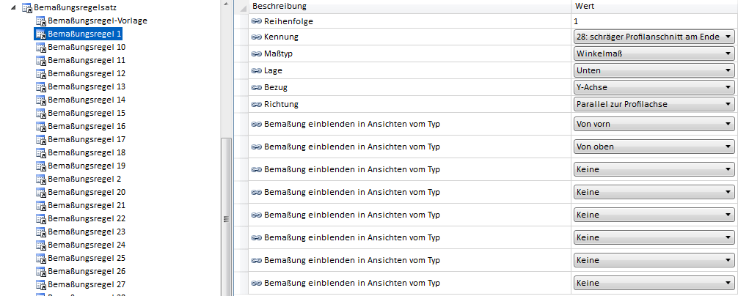Open the Kennung dropdown
The height and width of the screenshot is (296, 738).
point(727,37)
